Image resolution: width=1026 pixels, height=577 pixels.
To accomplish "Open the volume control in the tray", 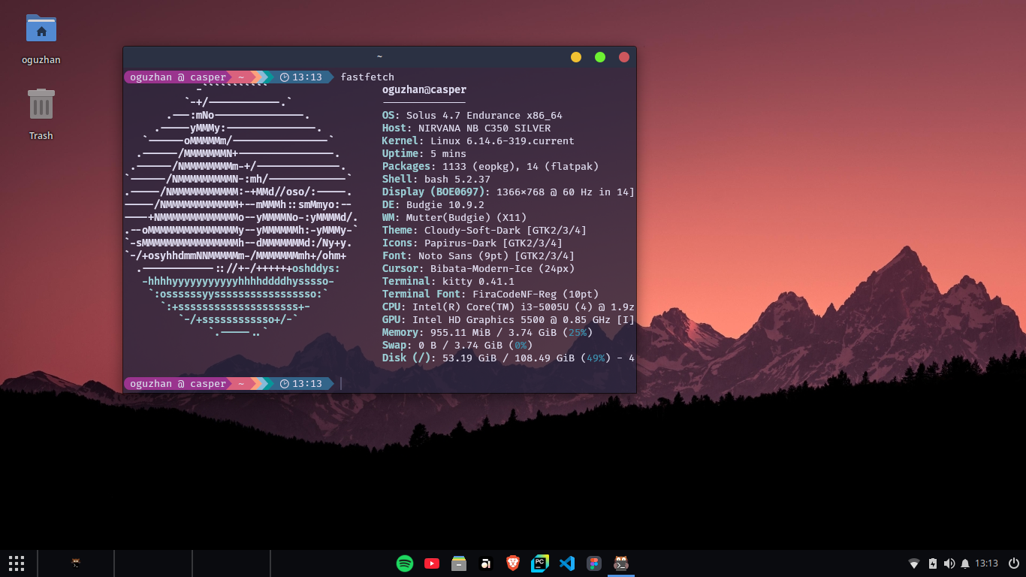I will [x=949, y=563].
